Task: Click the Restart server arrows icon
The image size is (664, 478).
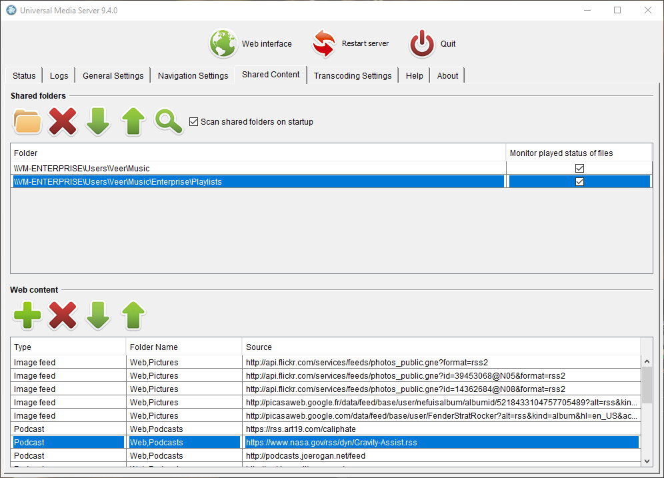Action: click(324, 43)
